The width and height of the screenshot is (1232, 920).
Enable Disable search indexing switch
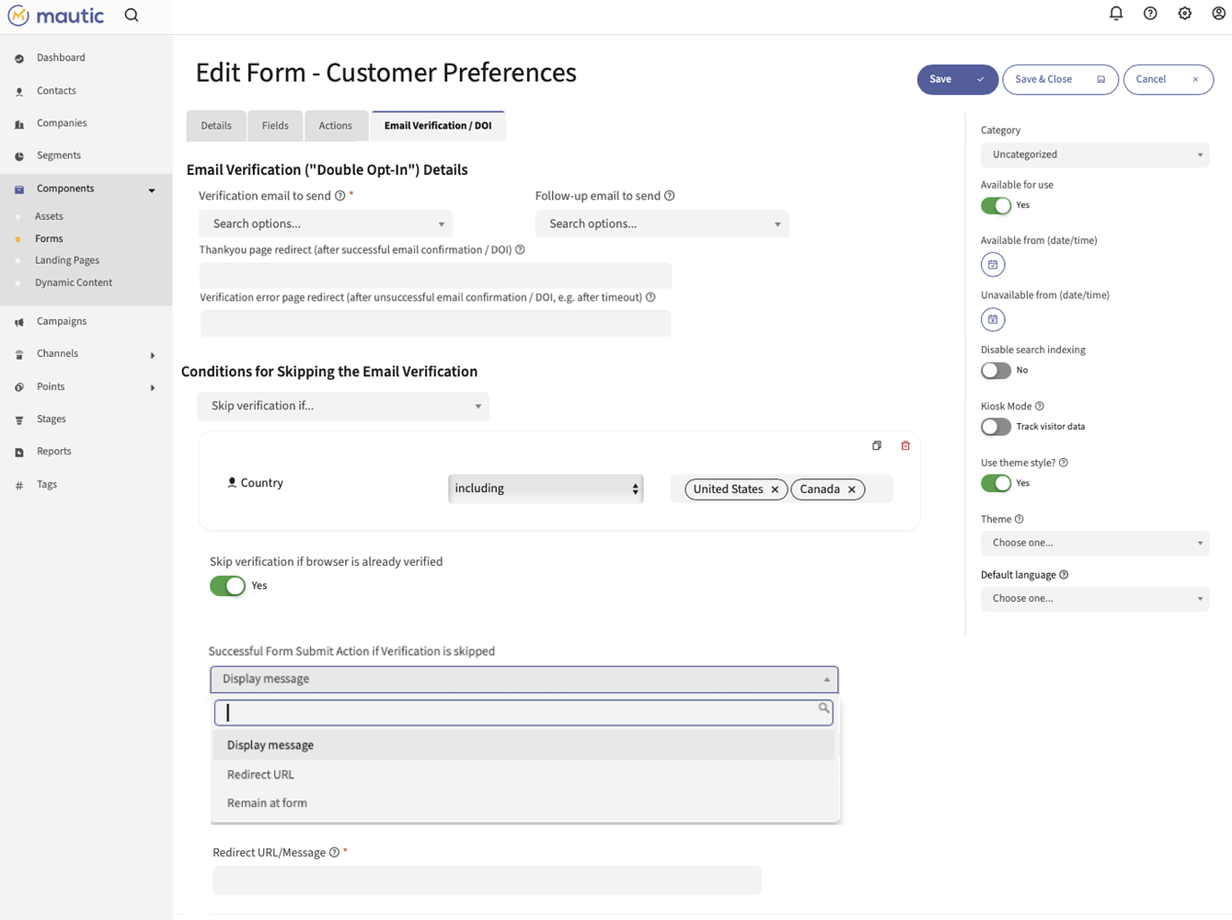click(996, 371)
